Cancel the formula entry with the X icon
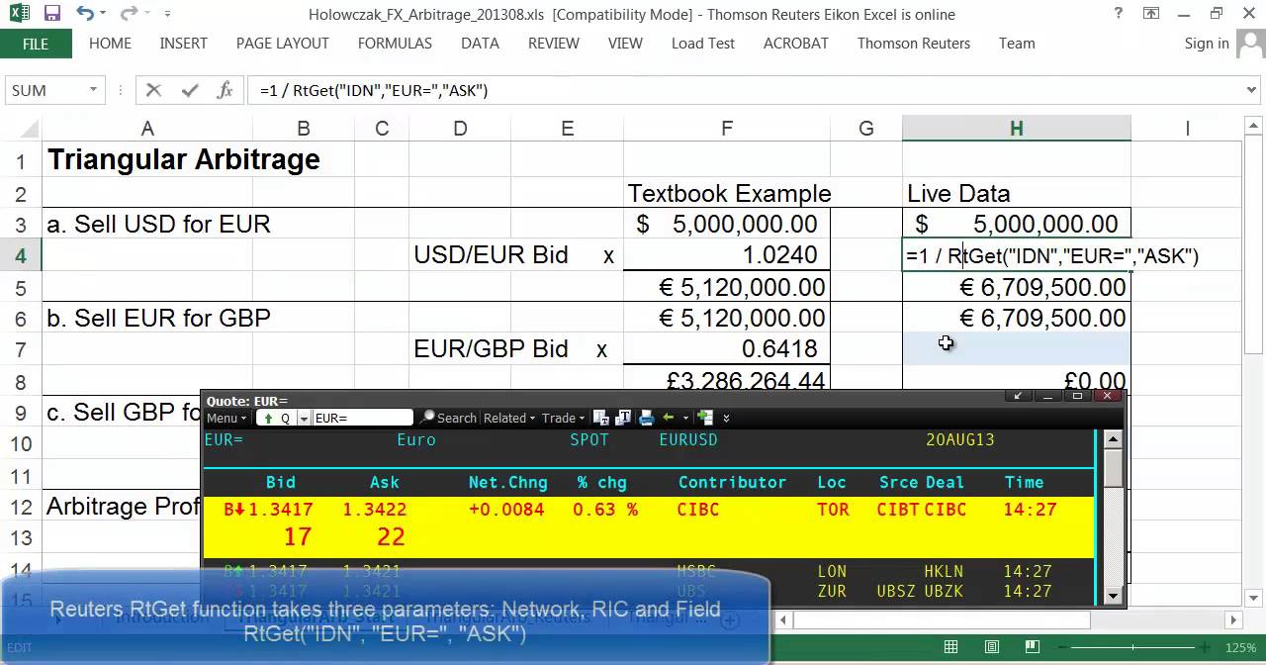1266x665 pixels. point(153,90)
